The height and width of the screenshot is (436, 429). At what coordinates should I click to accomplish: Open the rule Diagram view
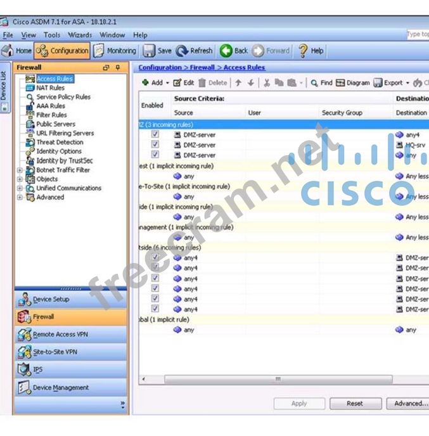click(341, 83)
